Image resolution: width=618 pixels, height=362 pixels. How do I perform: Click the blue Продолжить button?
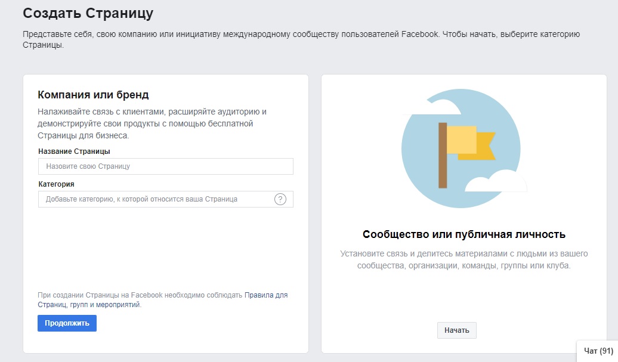tap(67, 323)
